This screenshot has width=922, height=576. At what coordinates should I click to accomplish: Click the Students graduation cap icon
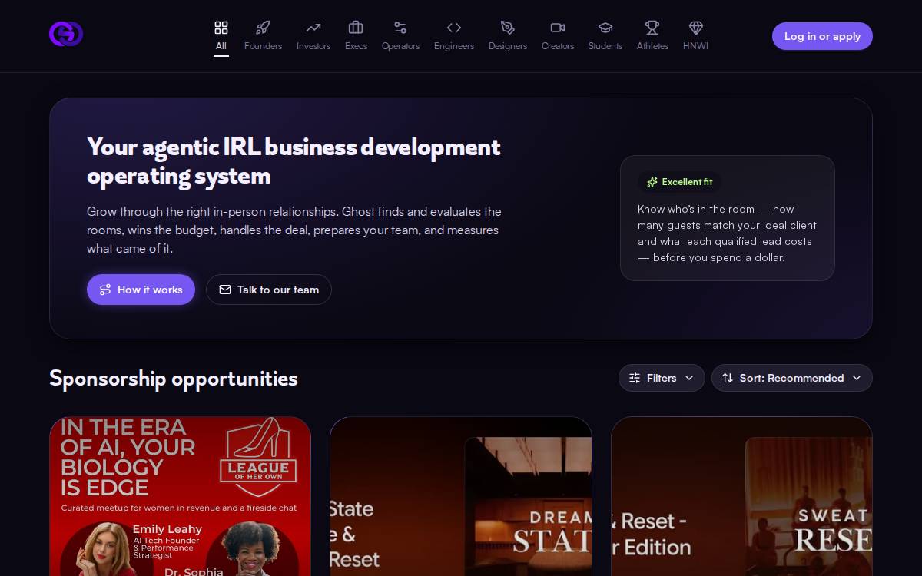(x=605, y=28)
